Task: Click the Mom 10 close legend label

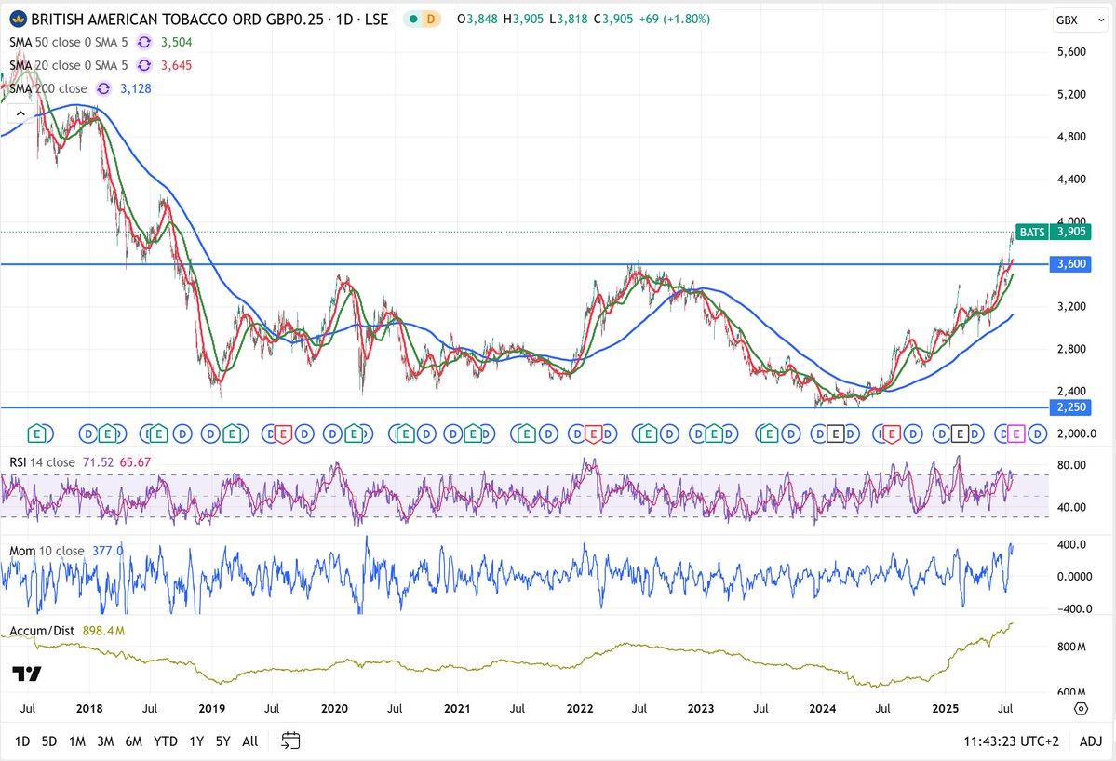Action: (x=47, y=551)
